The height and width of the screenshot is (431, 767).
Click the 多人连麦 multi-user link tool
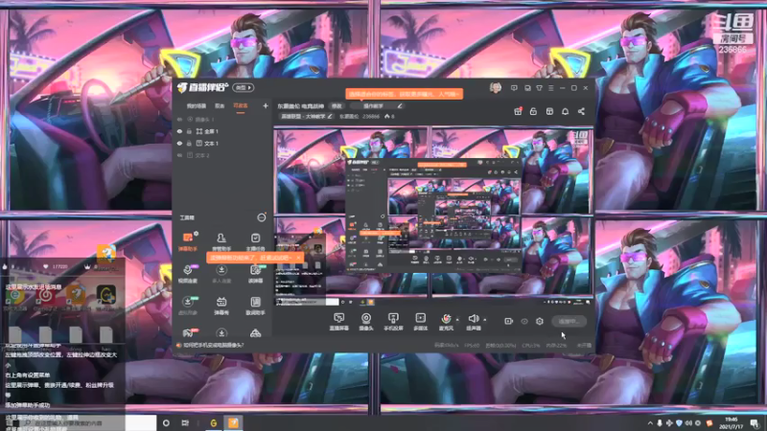point(221,274)
